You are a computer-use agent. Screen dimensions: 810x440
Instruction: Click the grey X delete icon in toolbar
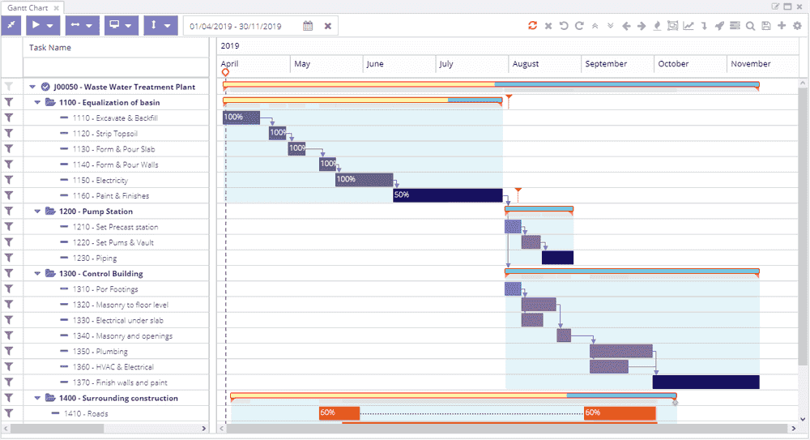point(548,26)
